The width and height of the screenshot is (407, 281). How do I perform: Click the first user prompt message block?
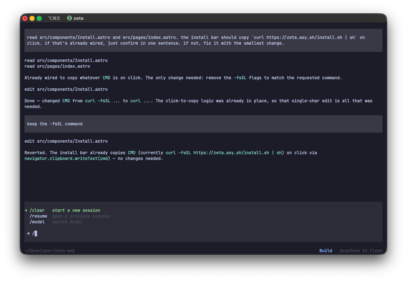pos(203,40)
